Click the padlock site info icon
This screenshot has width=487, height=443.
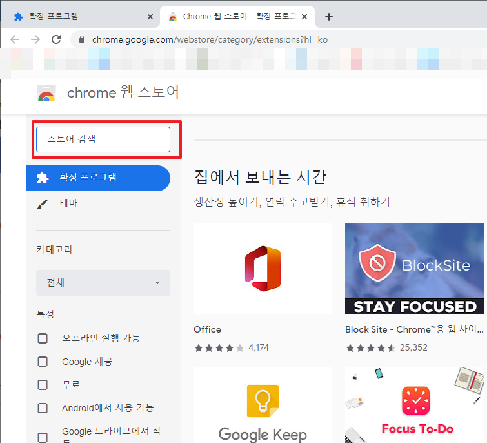82,39
